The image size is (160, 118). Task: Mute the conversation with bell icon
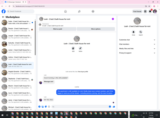(x=133, y=32)
